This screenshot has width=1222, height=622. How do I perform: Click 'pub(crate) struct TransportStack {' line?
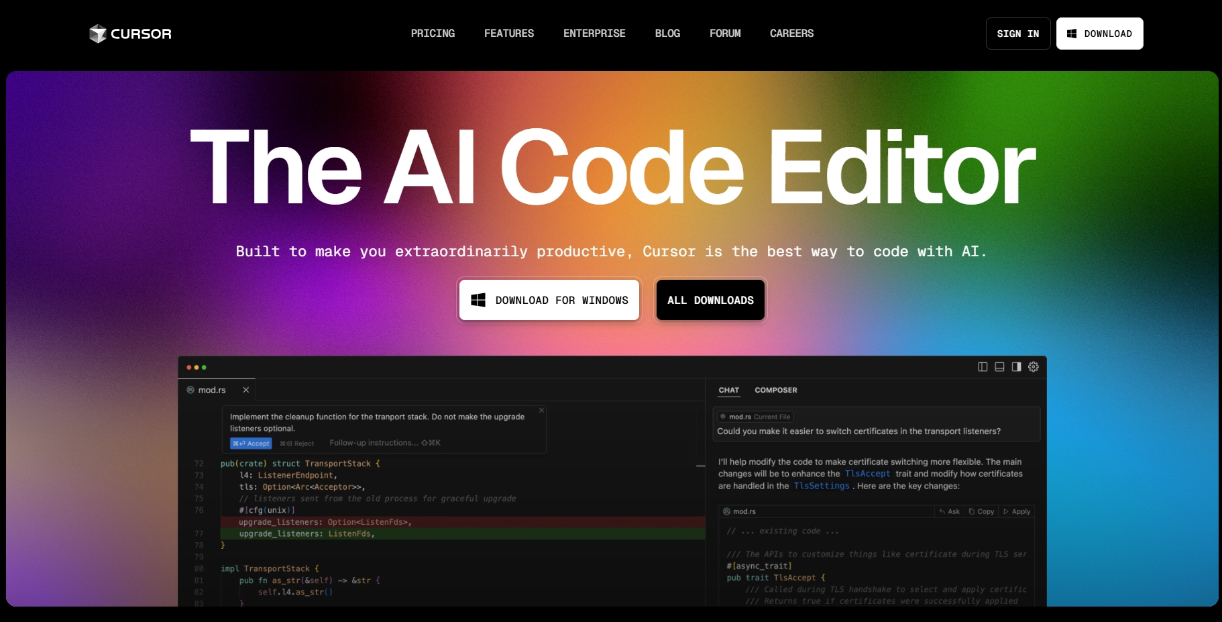[x=300, y=464]
